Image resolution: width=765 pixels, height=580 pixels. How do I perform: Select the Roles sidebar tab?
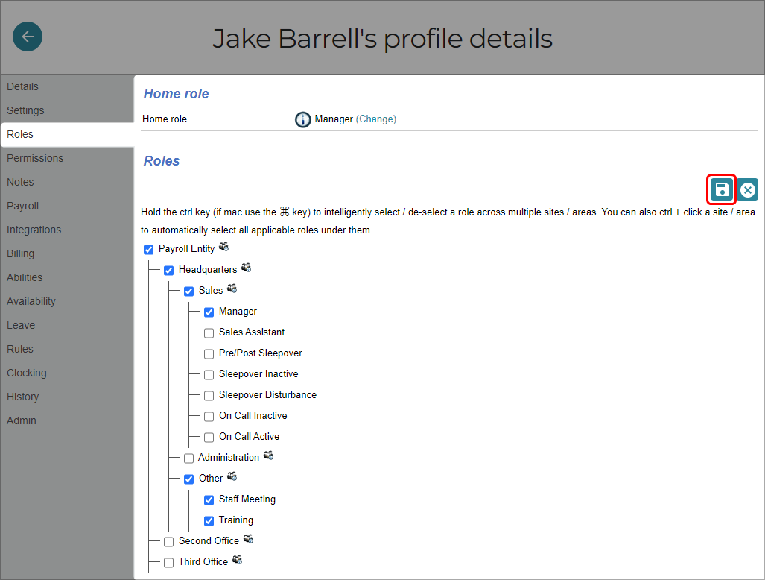pos(67,134)
